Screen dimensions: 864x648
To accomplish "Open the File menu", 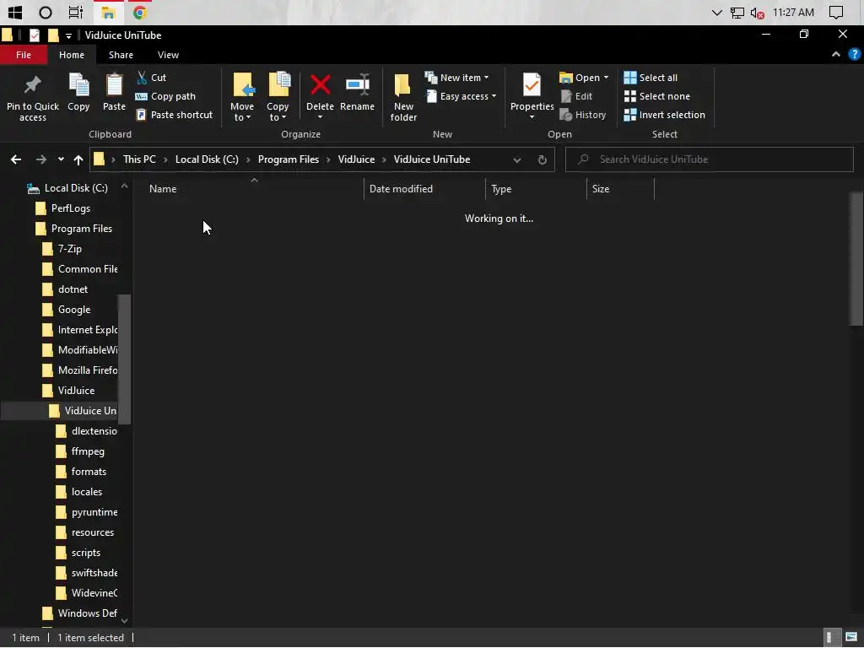I will (x=23, y=55).
